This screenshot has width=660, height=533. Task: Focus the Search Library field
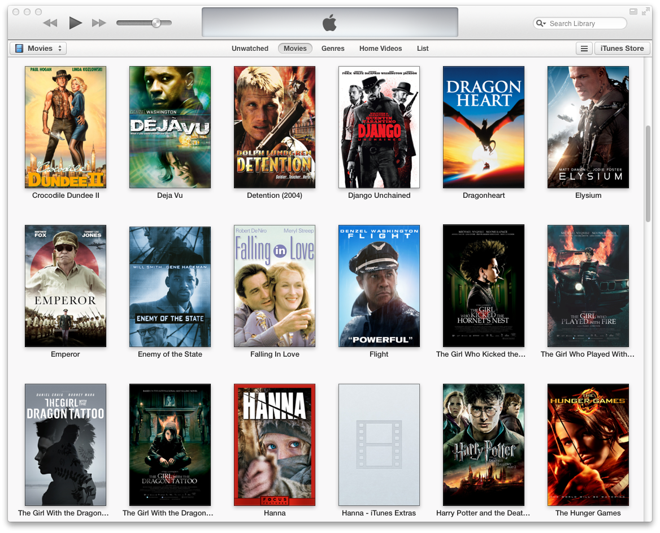580,23
